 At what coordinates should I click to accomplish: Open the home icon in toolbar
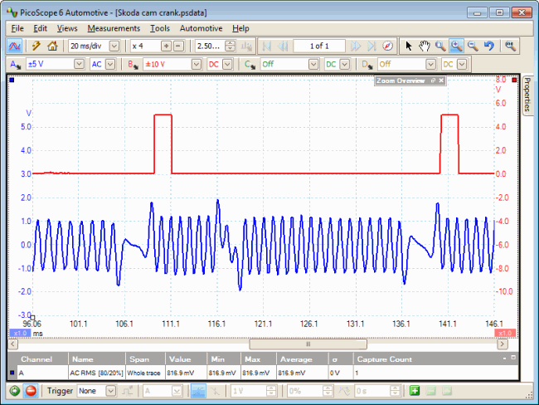[52, 46]
